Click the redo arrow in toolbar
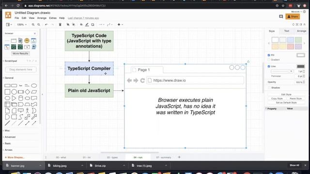Image resolution: width=310 pixels, height=174 pixels. click(x=52, y=25)
